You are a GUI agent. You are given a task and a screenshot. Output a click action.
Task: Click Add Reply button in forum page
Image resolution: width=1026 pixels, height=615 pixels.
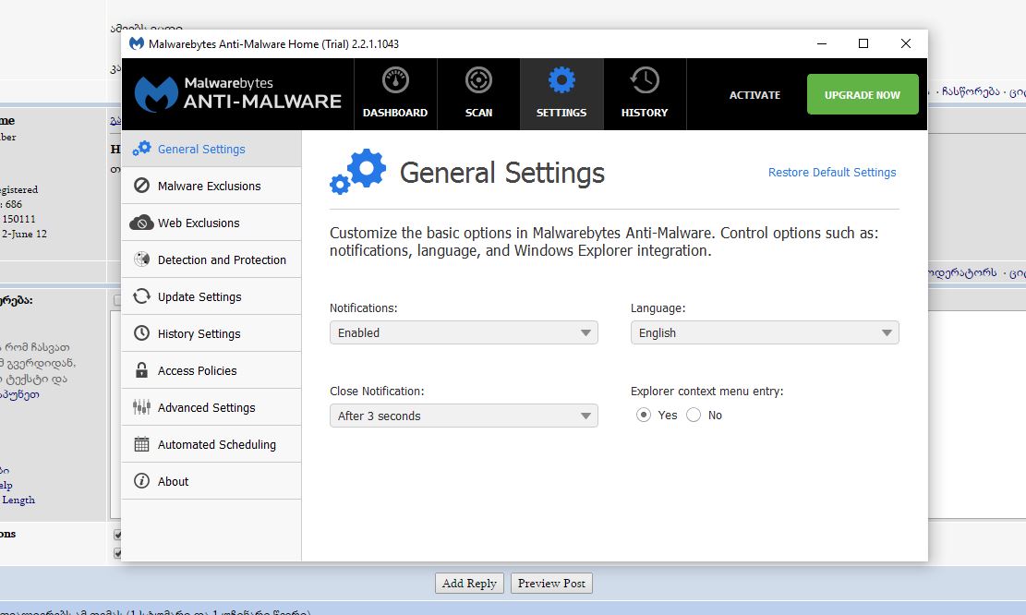469,583
